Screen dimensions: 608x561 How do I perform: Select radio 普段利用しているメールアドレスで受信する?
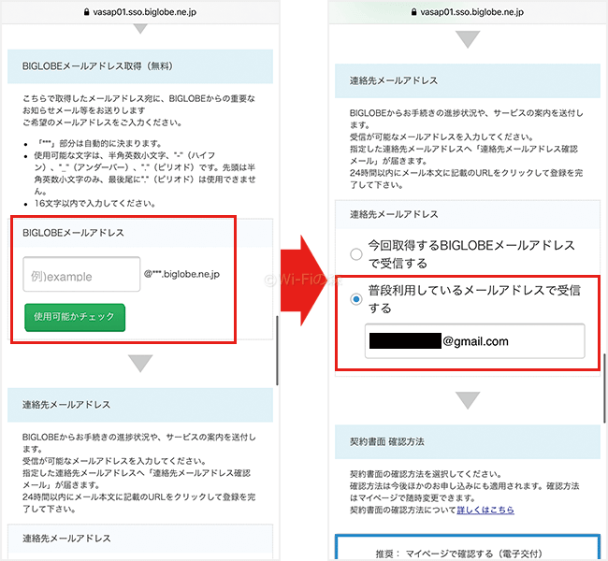[356, 299]
